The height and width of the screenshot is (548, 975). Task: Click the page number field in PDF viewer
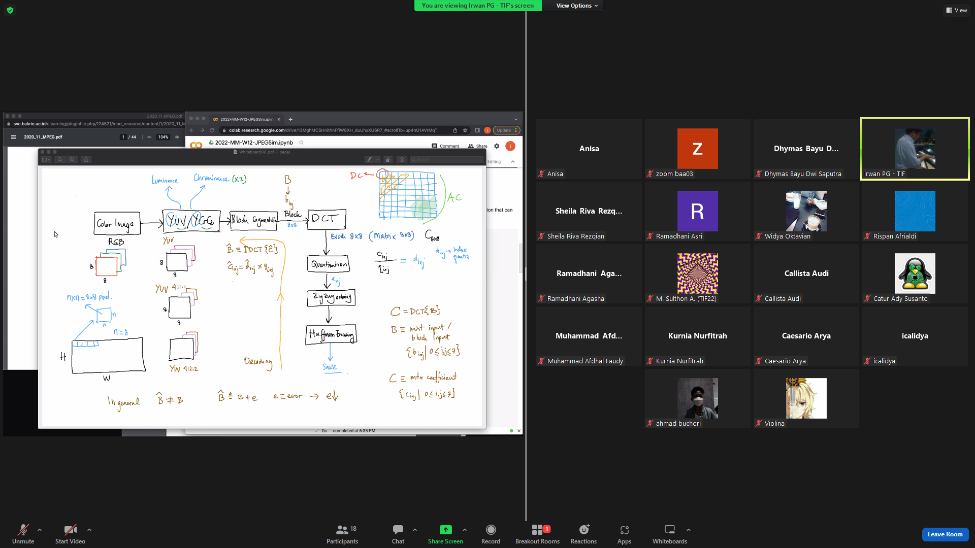pyautogui.click(x=123, y=137)
